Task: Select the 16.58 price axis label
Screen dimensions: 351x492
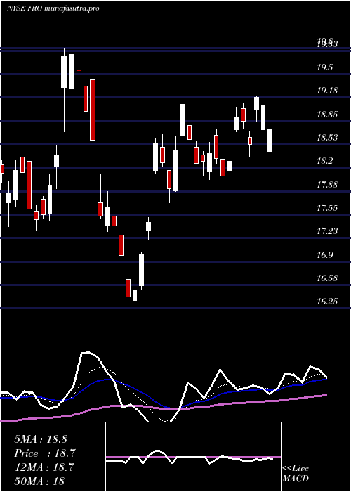Action: point(327,278)
